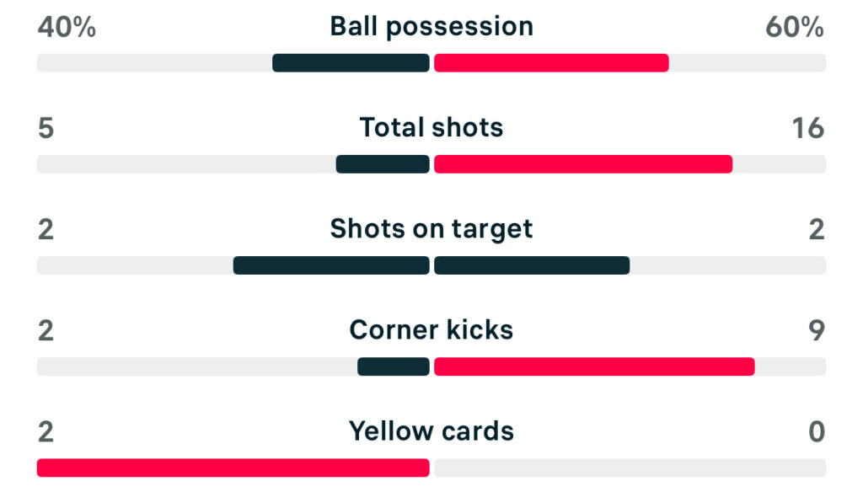The image size is (863, 497).
Task: Click the red bar under Corner kicks
Action: [x=594, y=366]
